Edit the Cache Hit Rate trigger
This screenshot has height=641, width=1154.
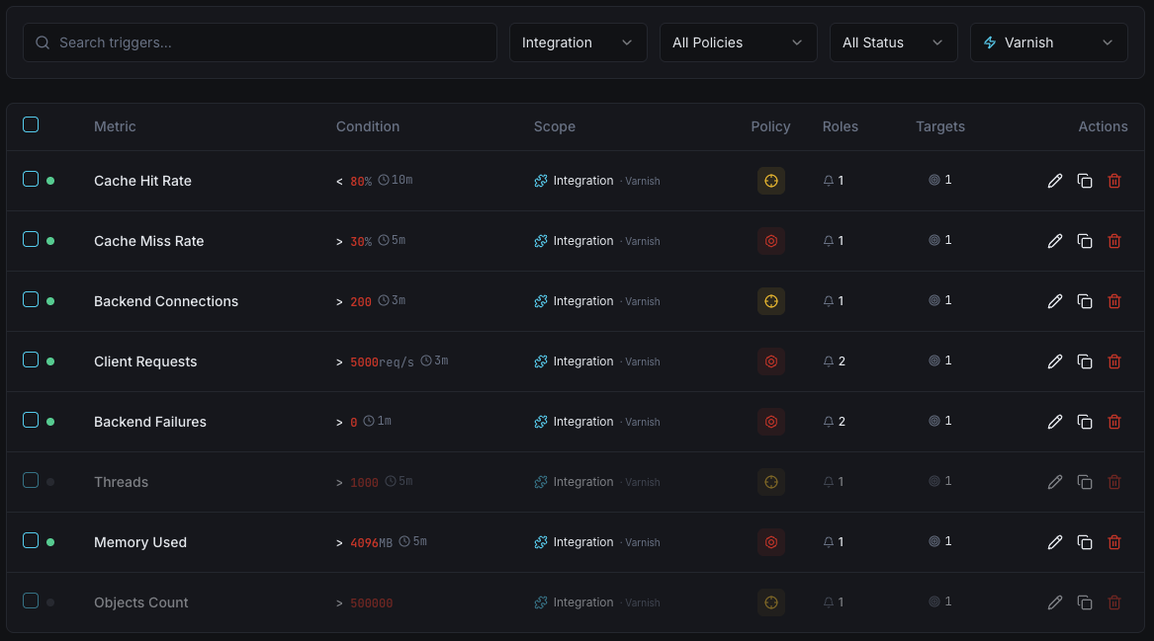coord(1055,181)
